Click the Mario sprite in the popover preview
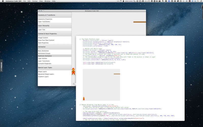 84,99
